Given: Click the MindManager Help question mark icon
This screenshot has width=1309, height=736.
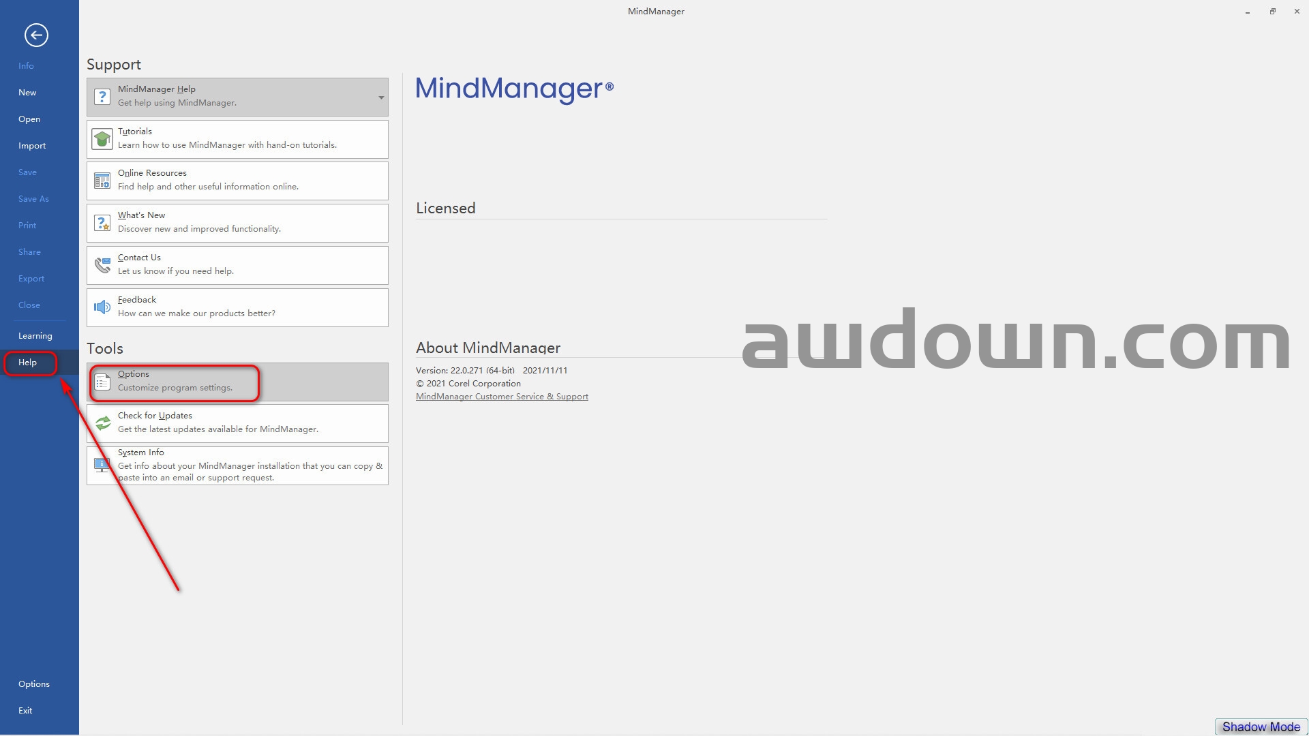Looking at the screenshot, I should pyautogui.click(x=102, y=97).
